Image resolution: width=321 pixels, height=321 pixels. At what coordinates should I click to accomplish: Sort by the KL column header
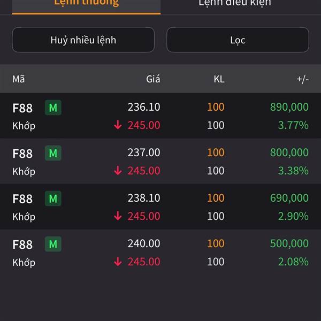[219, 79]
